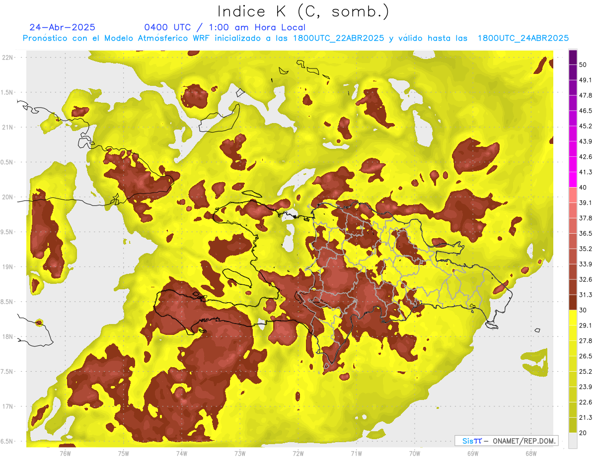The height and width of the screenshot is (460, 596).
Task: Click the colorbar value '22.6'
Action: tap(585, 402)
